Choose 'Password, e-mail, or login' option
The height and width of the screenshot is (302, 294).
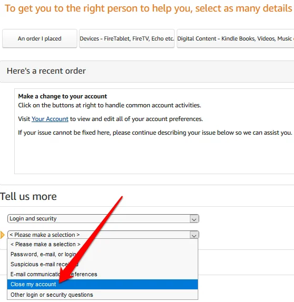(x=103, y=254)
